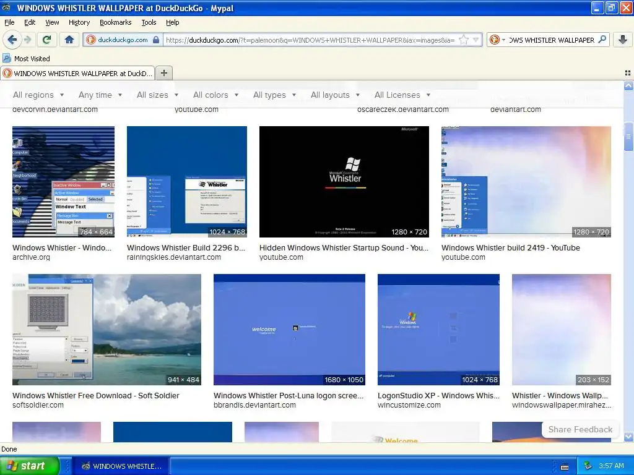Open the File menu
Image resolution: width=634 pixels, height=475 pixels.
coord(9,22)
